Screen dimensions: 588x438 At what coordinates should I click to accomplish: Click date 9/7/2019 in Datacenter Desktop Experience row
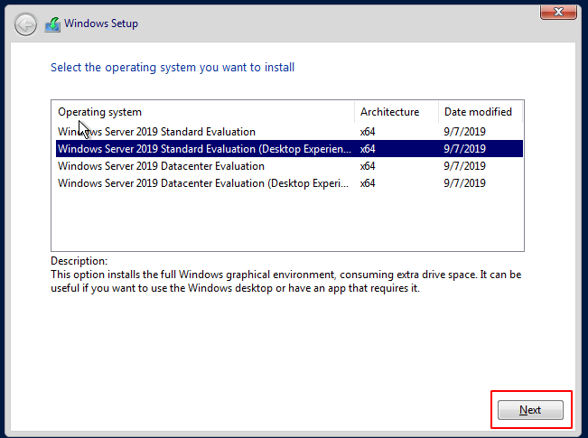point(464,183)
